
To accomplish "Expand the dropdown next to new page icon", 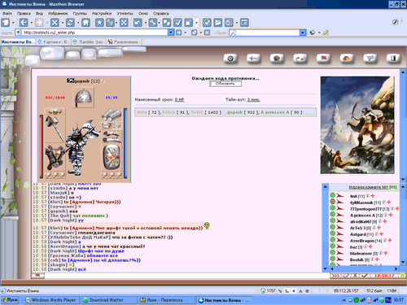I will (13, 23).
